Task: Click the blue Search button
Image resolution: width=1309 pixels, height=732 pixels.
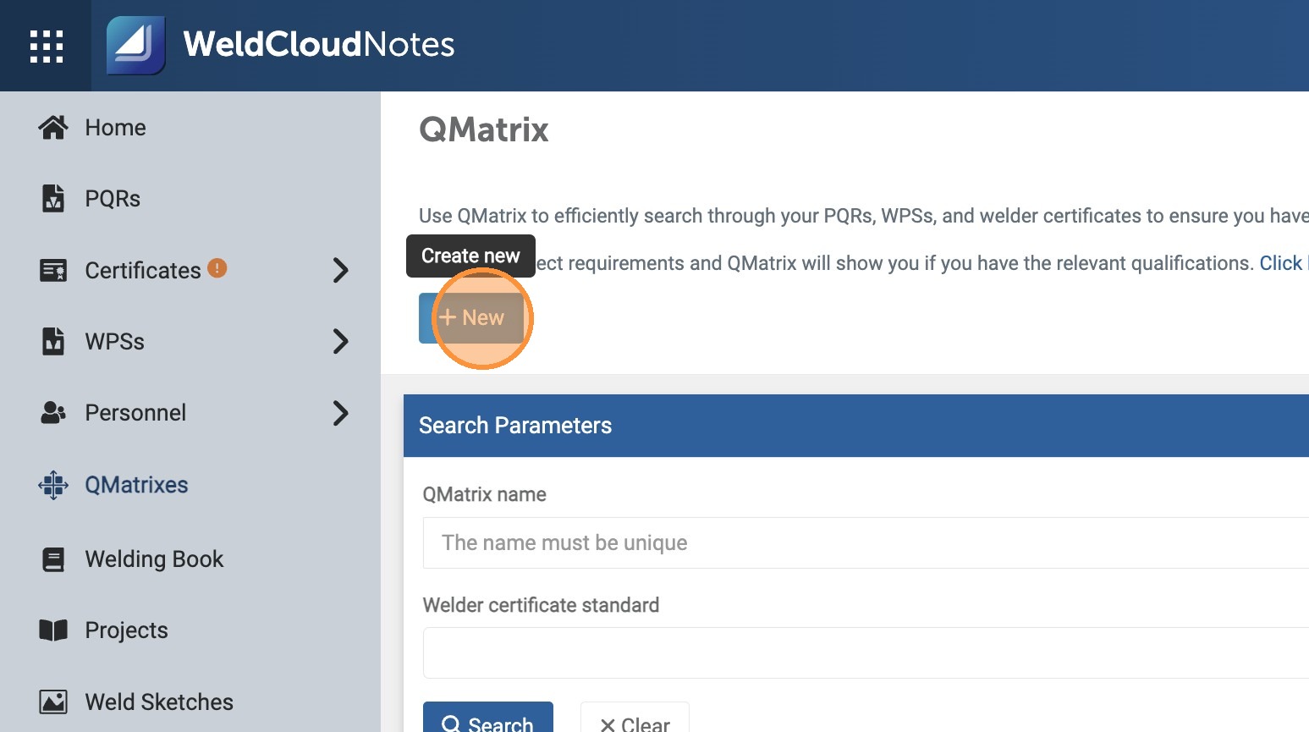Action: 488,719
